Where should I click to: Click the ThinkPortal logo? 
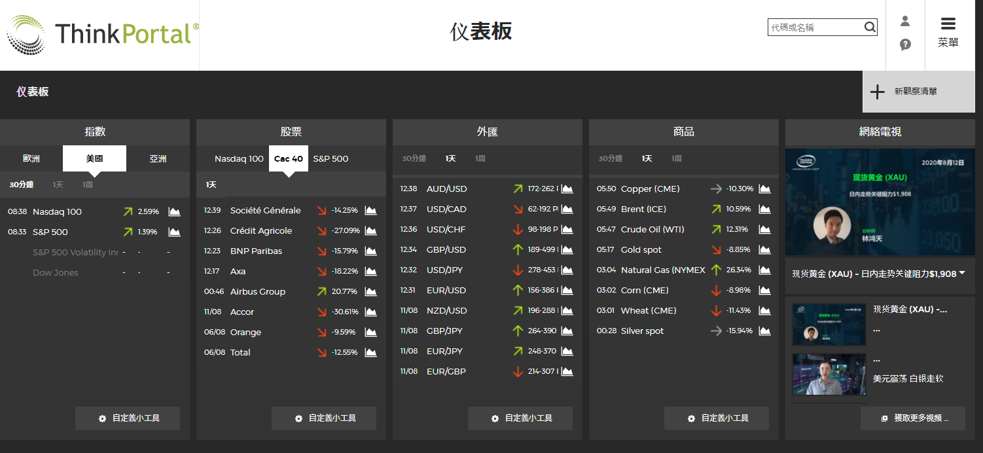pos(103,34)
